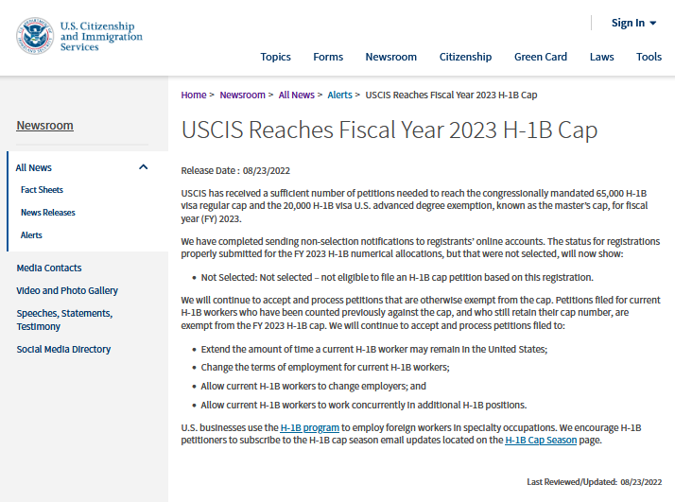This screenshot has width=675, height=502.
Task: Open the Laws menu
Action: (601, 57)
